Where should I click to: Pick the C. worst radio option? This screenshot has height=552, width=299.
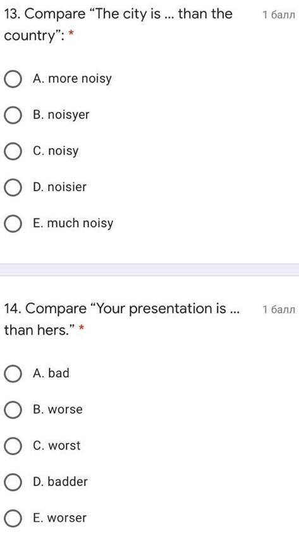click(x=13, y=446)
